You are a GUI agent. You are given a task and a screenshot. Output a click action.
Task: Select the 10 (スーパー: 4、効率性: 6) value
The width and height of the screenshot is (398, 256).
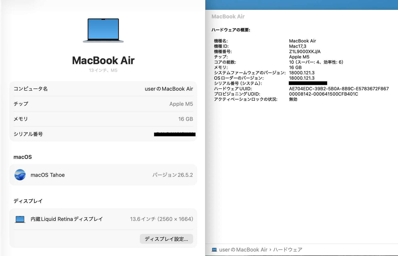pyautogui.click(x=316, y=62)
